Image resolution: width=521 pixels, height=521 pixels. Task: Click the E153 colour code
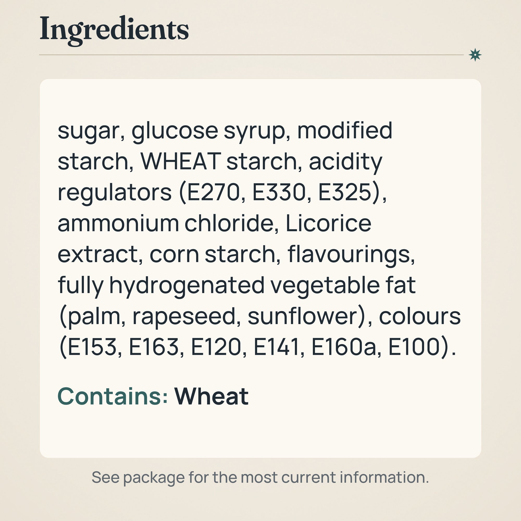tap(92, 347)
